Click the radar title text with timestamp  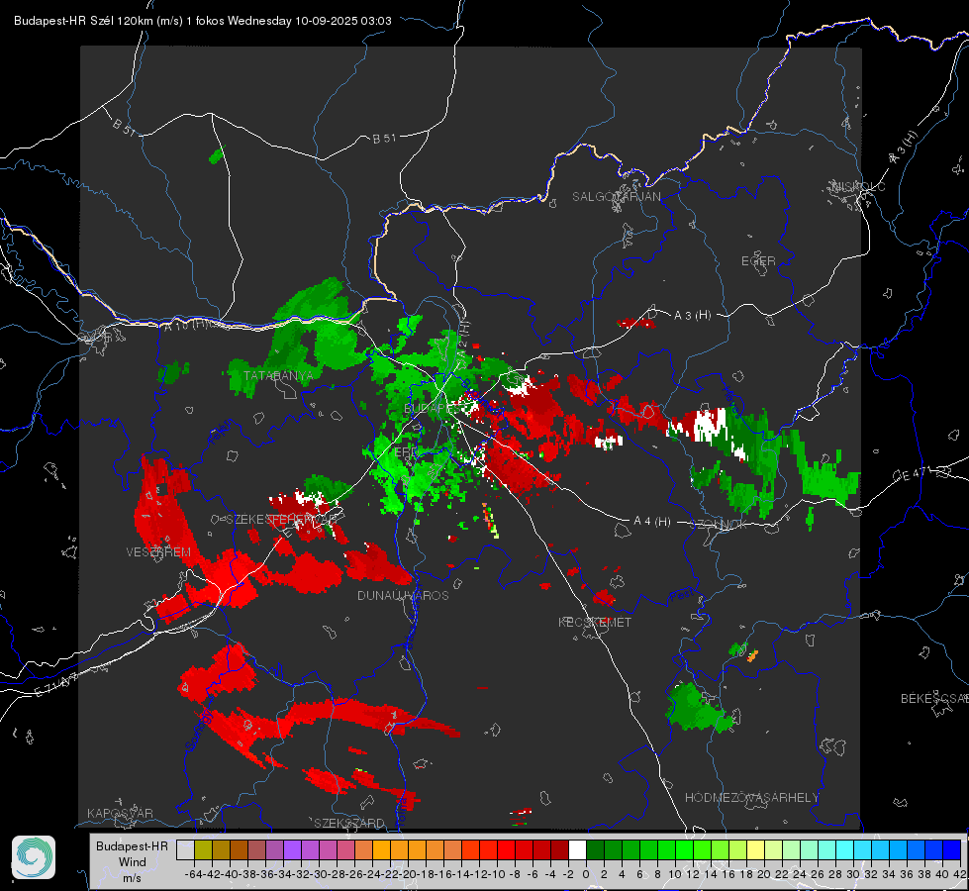pos(203,21)
